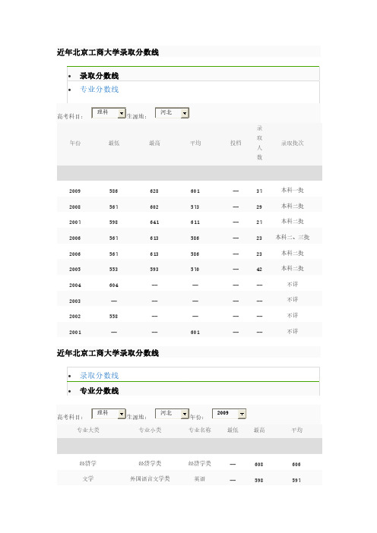Click the 录取批次 column header
The height and width of the screenshot is (533, 377).
pos(293,143)
